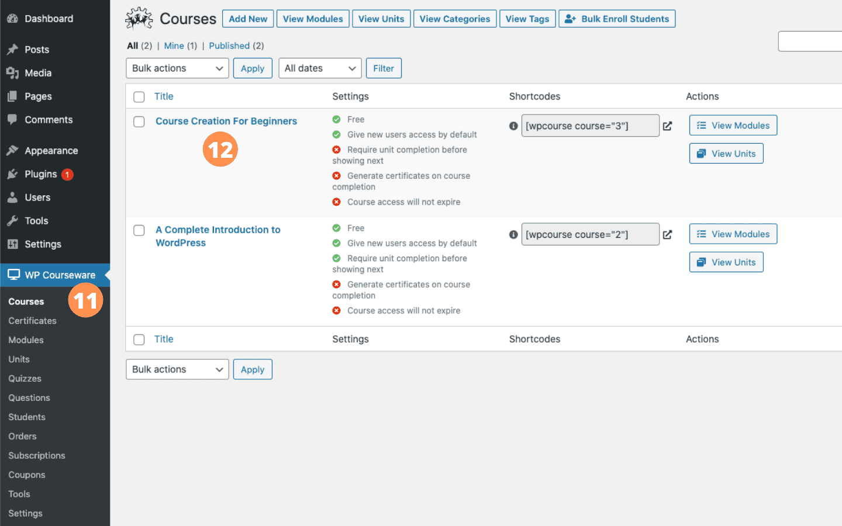Open Certificates submenu item
This screenshot has height=526, width=842.
(x=32, y=321)
